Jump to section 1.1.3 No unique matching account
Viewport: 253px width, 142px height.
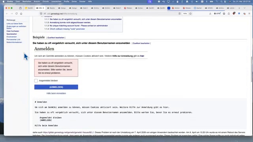(79, 26)
